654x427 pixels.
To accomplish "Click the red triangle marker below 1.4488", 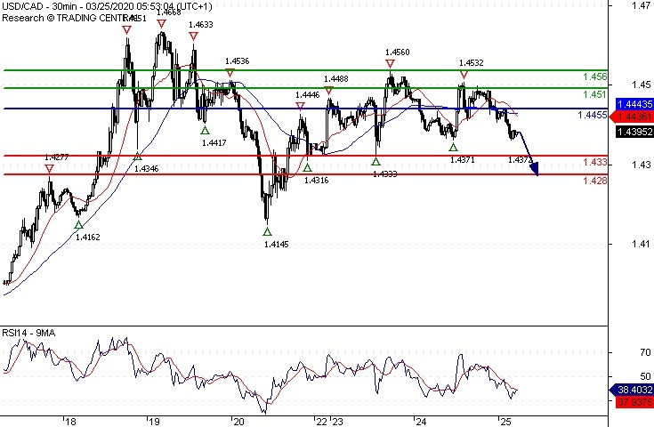I will point(328,90).
